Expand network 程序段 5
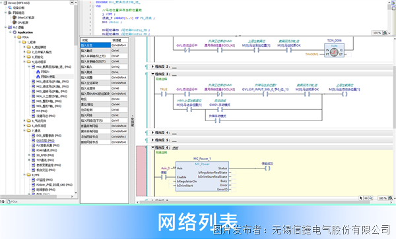 point(153,140)
